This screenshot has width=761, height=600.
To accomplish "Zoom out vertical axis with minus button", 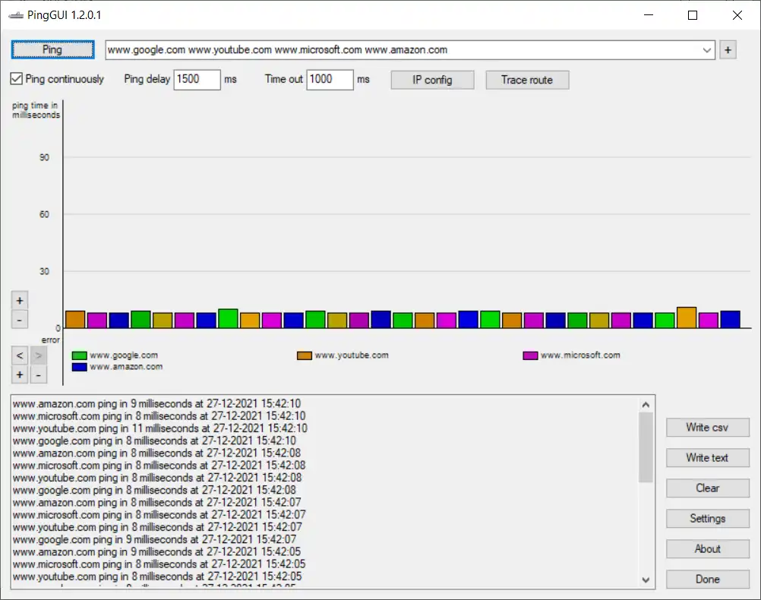I will [x=20, y=320].
